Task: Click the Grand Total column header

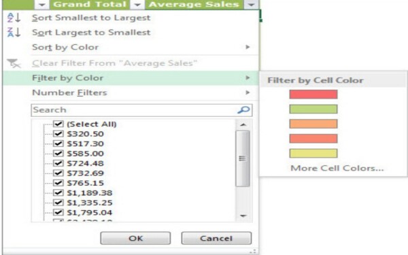Action: pyautogui.click(x=90, y=5)
